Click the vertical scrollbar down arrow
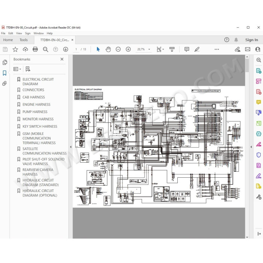This screenshot has width=263, height=263. pos(247,237)
